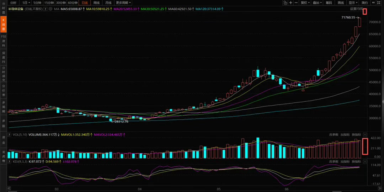384x192 pixels.
Task: Open 深度F9 in left sidebar
Action: 4,57
